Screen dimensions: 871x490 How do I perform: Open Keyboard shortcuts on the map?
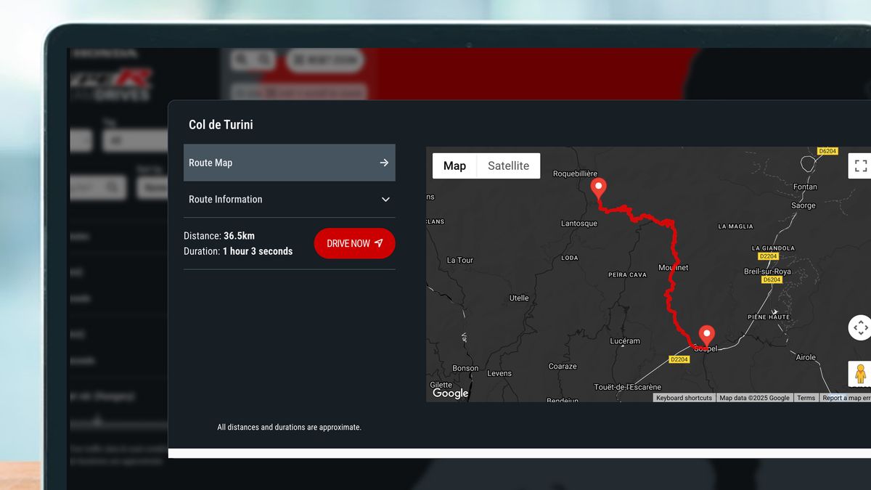point(684,398)
